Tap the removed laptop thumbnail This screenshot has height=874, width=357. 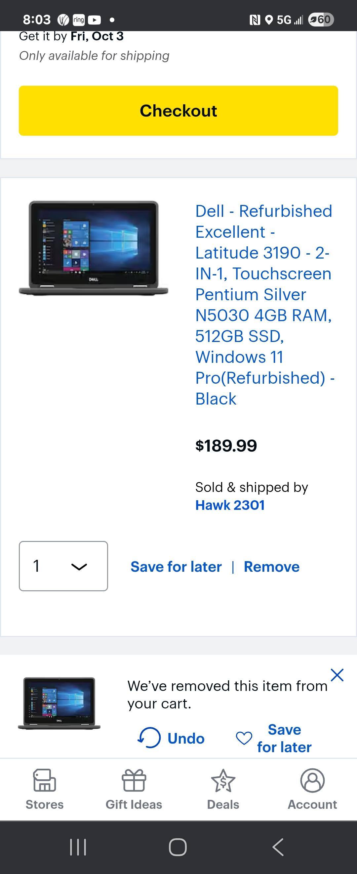pyautogui.click(x=59, y=703)
